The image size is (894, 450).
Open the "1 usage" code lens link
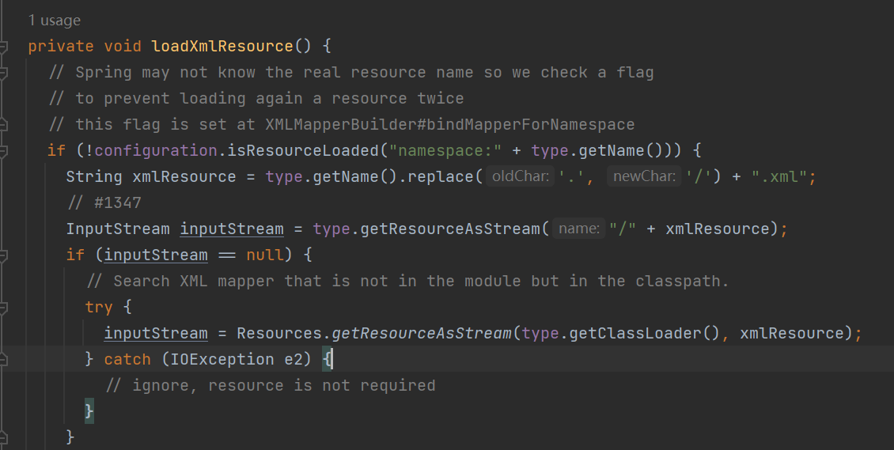(54, 21)
